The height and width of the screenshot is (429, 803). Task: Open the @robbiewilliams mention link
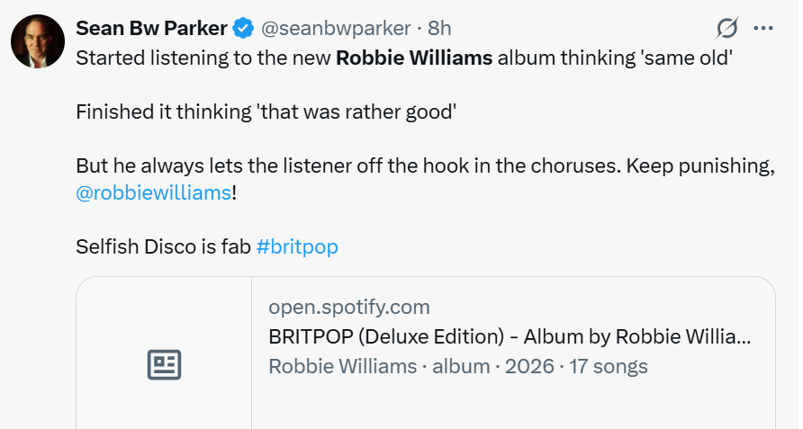pos(153,192)
